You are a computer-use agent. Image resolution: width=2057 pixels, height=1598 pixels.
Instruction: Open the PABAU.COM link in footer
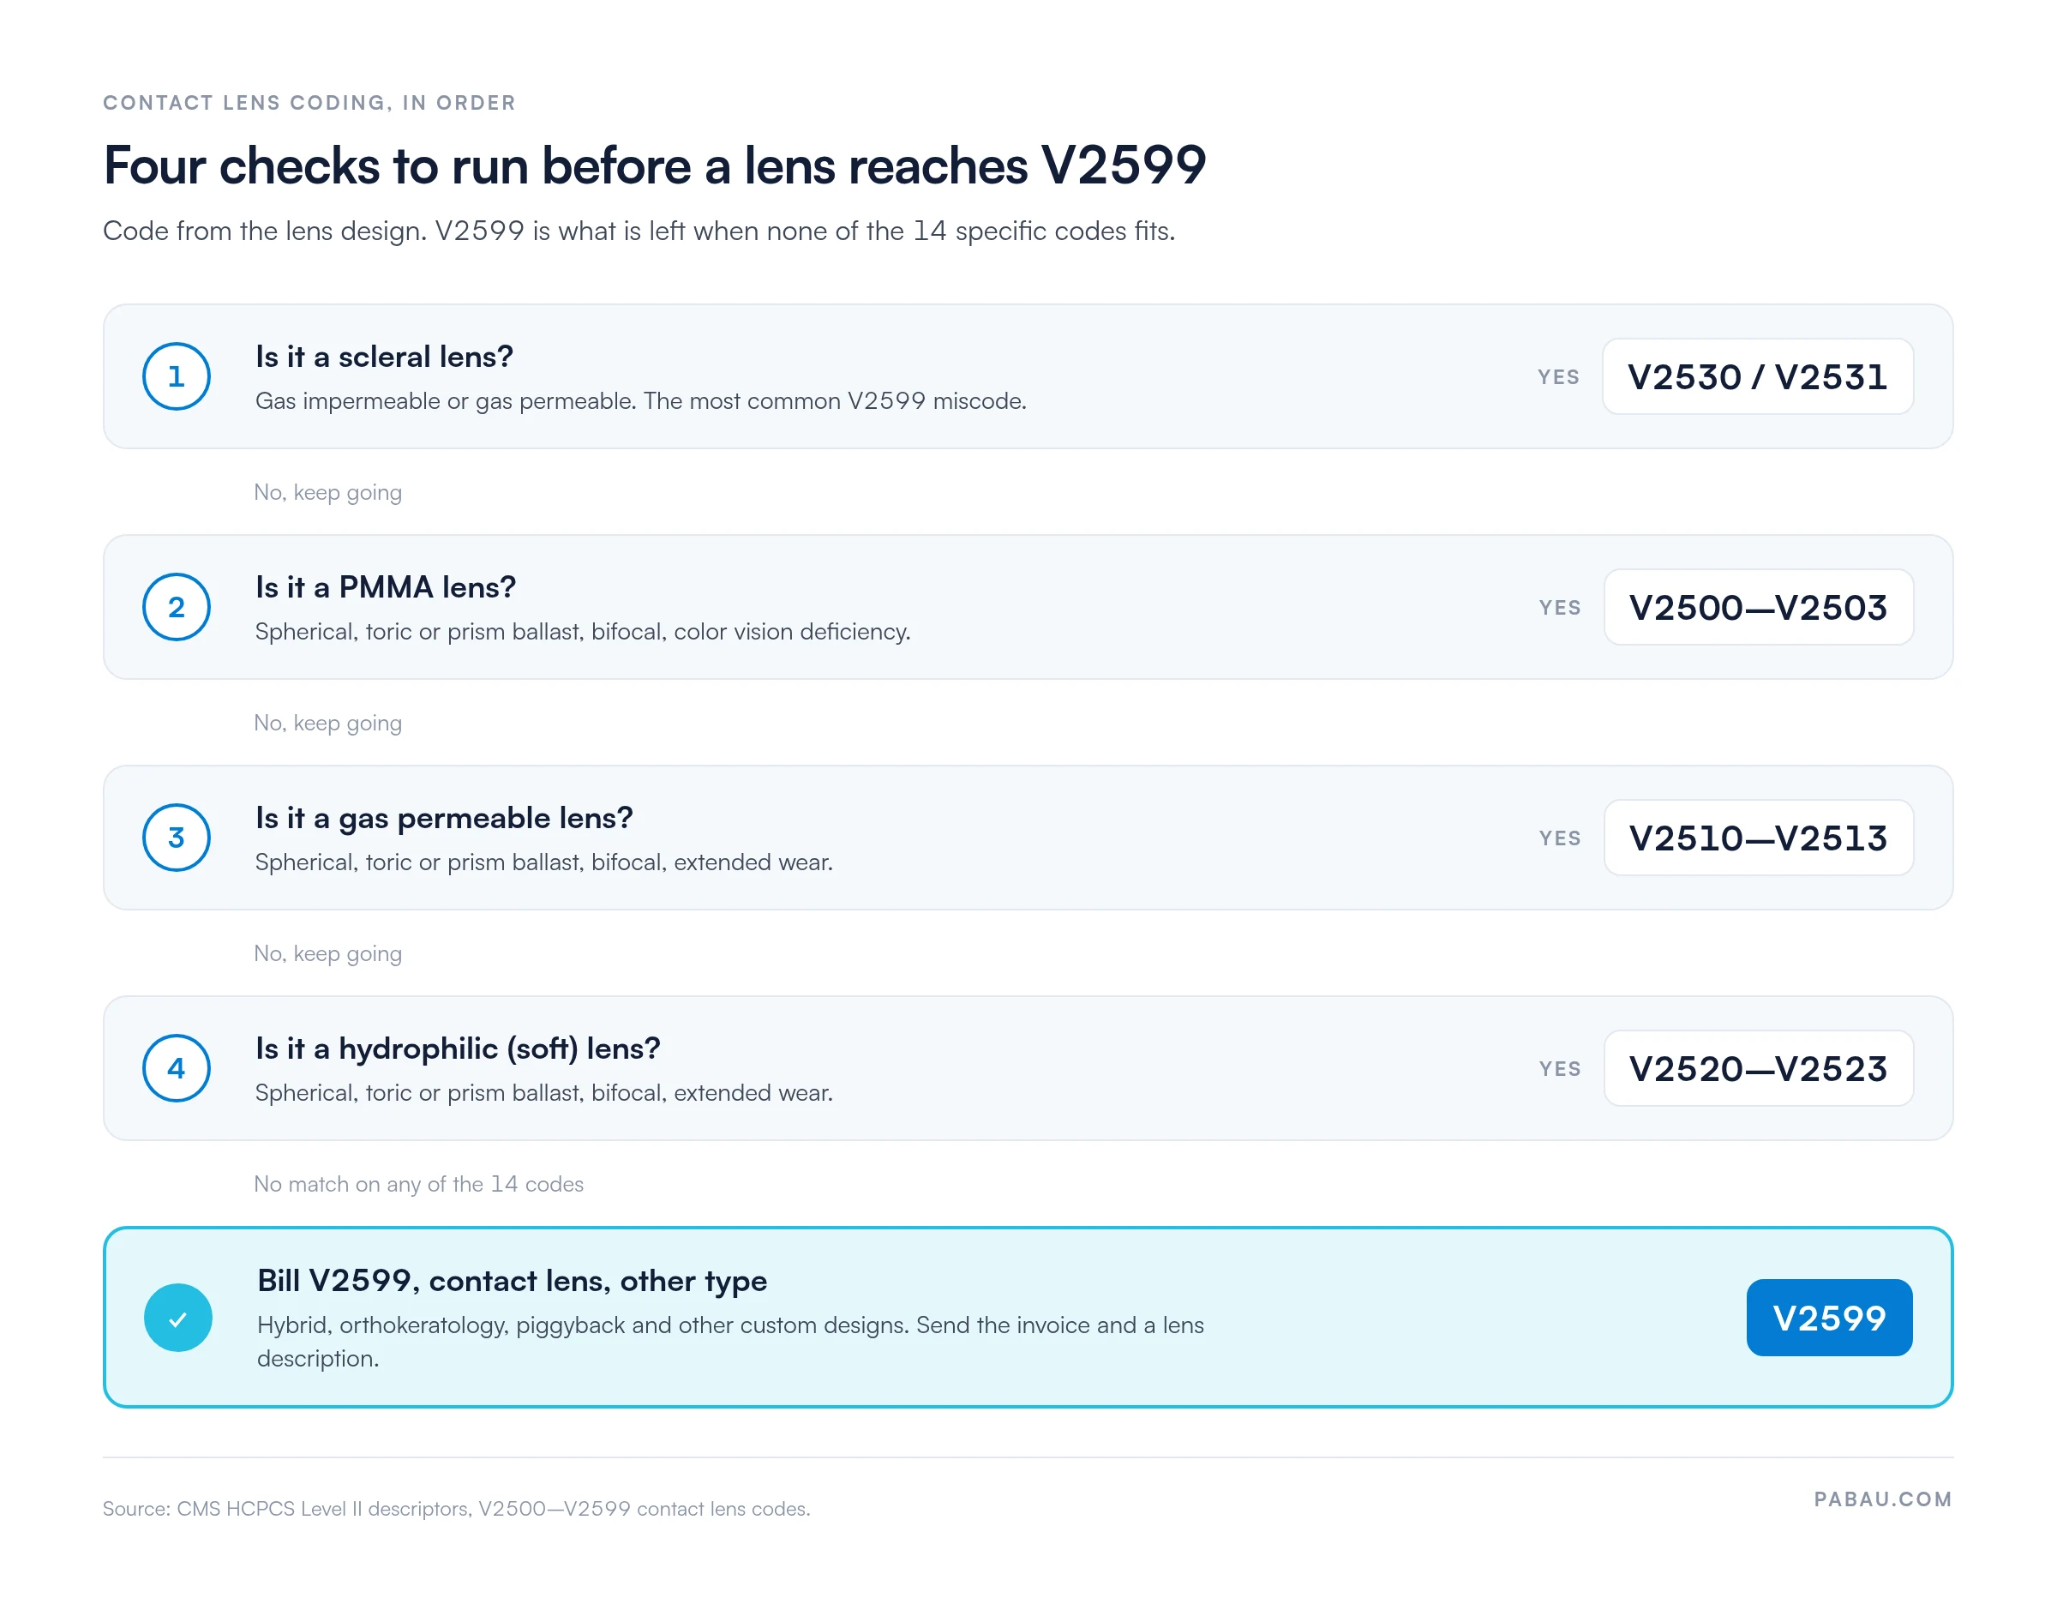(x=1883, y=1499)
